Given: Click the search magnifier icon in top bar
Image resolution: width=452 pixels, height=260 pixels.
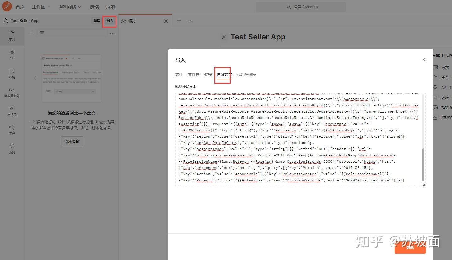Looking at the screenshot, I should pyautogui.click(x=289, y=7).
